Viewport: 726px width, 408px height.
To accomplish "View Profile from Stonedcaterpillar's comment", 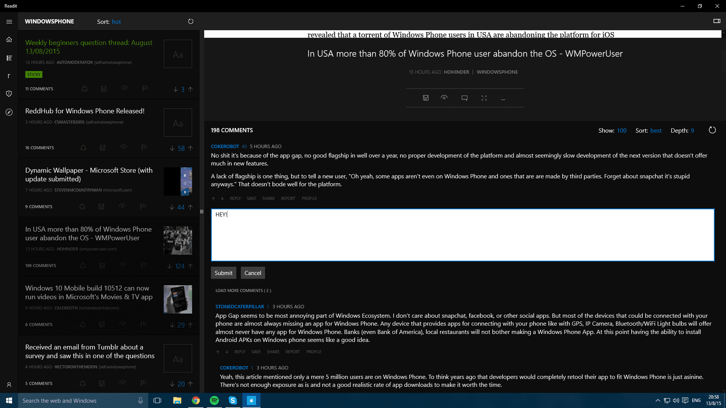I will 314,352.
